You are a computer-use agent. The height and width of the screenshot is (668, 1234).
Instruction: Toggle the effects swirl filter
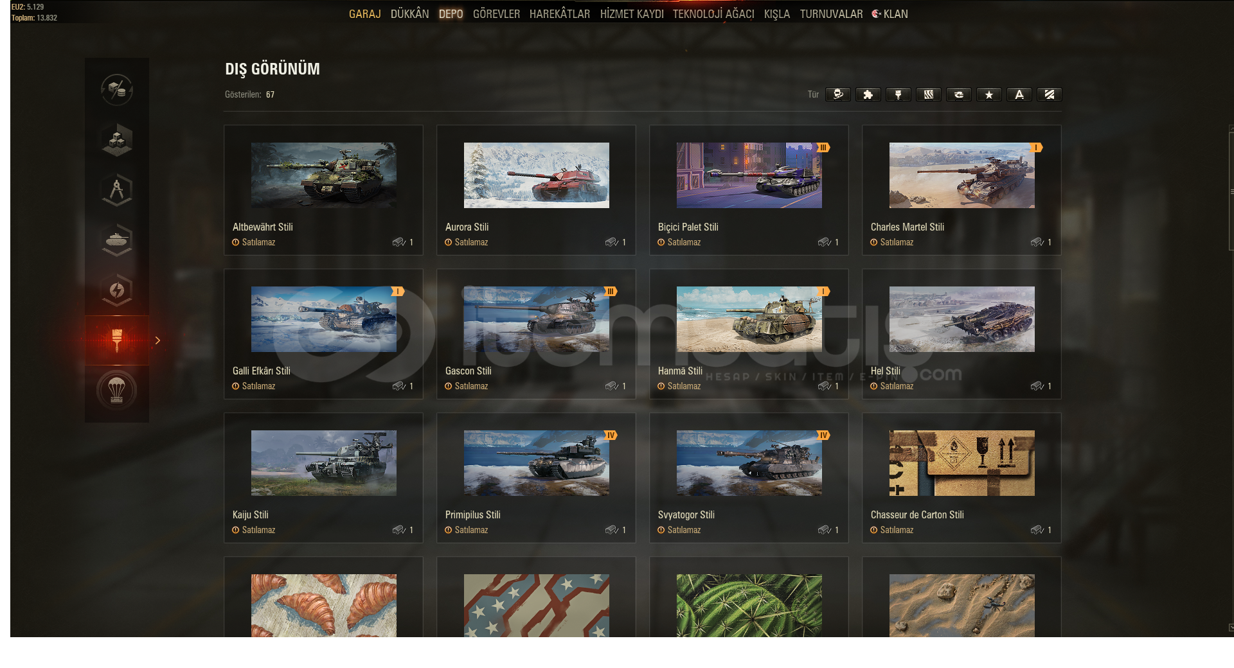[x=959, y=94]
